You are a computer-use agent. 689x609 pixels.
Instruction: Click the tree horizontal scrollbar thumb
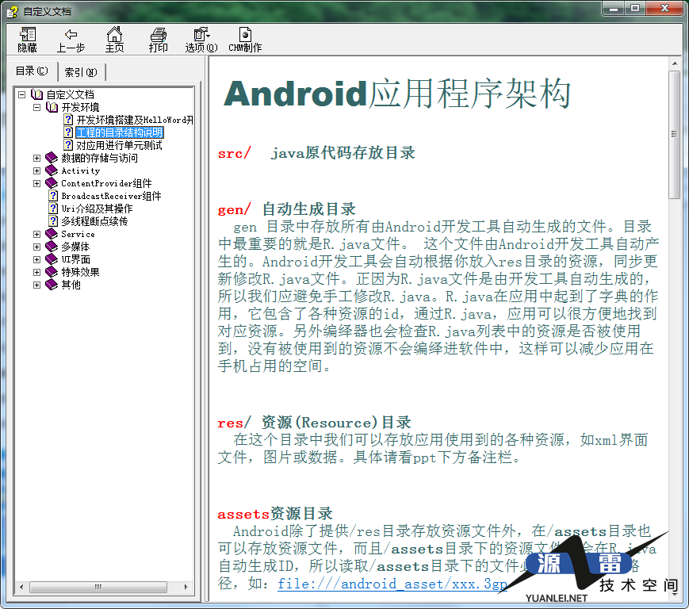tap(98, 587)
